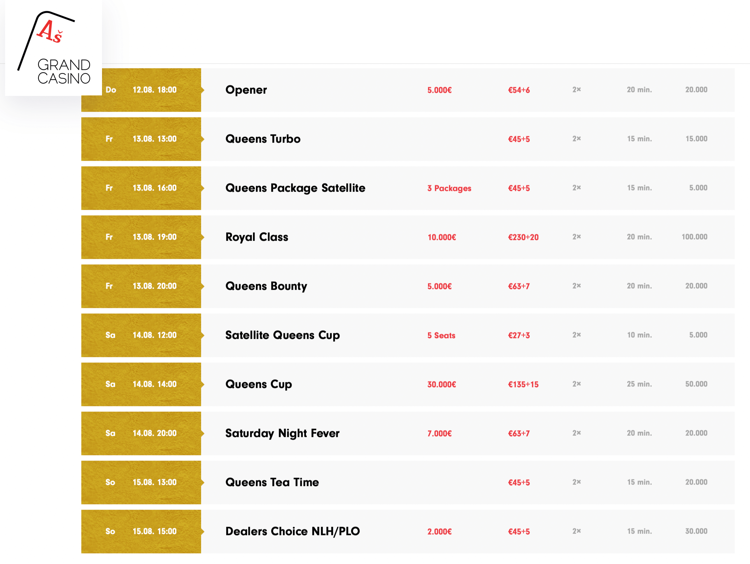Screen dimensions: 750x564
Task: Click the 3 Packages prize label
Action: [449, 188]
